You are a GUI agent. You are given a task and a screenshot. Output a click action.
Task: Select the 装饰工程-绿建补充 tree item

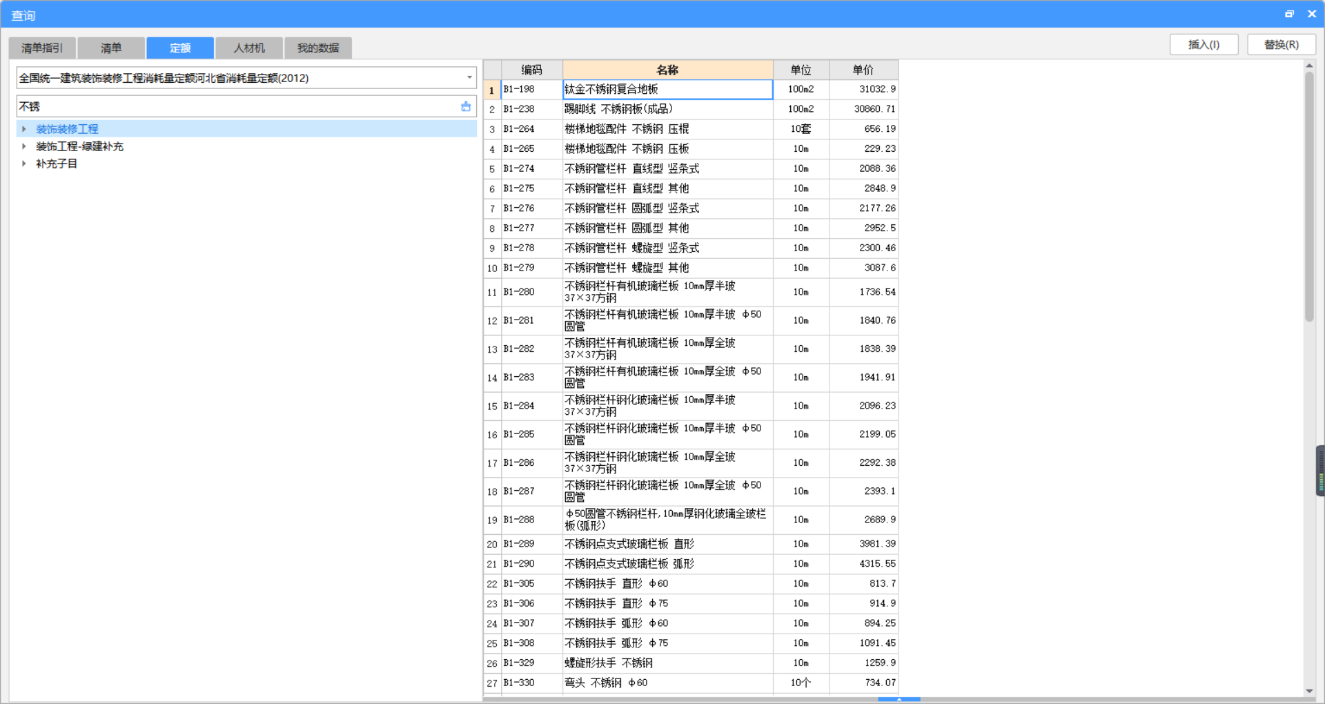coord(79,146)
